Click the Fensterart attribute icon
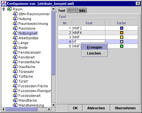The image size is (142, 113). [15, 57]
